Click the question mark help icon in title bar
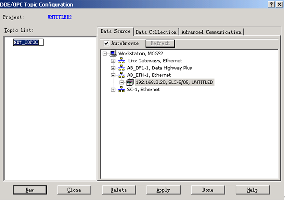Viewport: 285px width, 200px height. tap(271, 4)
